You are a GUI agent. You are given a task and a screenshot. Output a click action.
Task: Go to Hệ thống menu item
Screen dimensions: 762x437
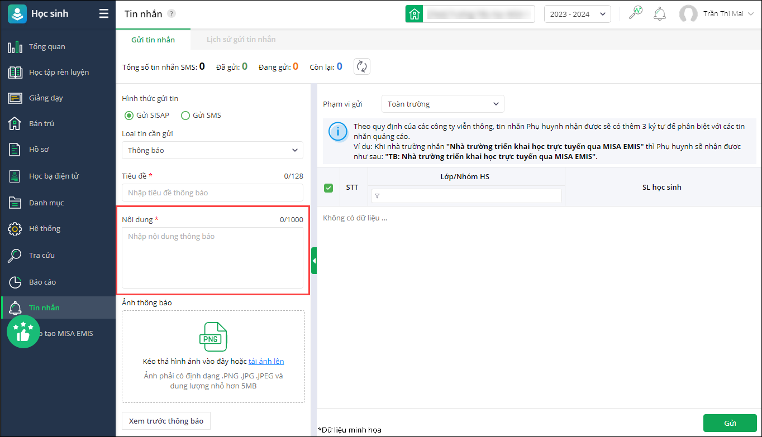point(45,229)
